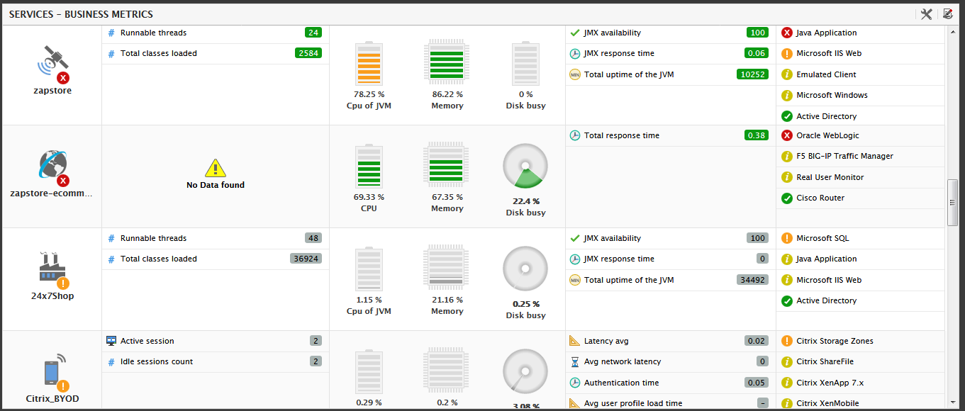Open Citrix XenApp 7.x component link
This screenshot has height=411, width=965.
pos(830,383)
